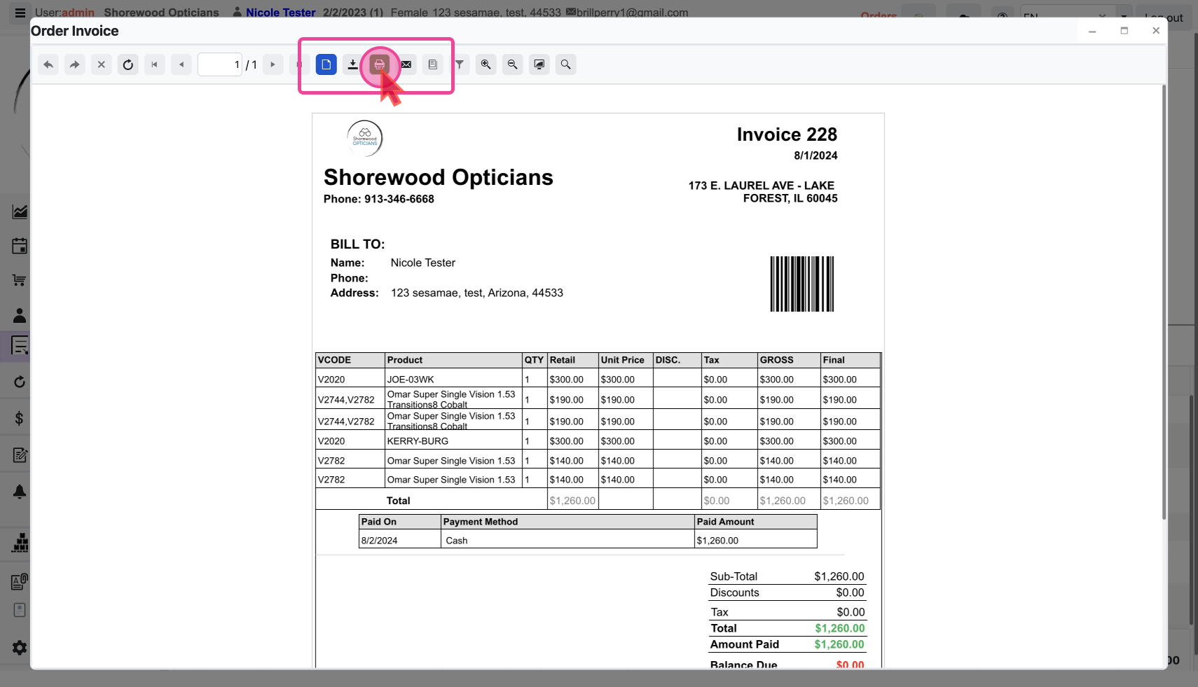Image resolution: width=1198 pixels, height=687 pixels.
Task: Click the invoice vertical scrollbar
Action: point(1164,301)
